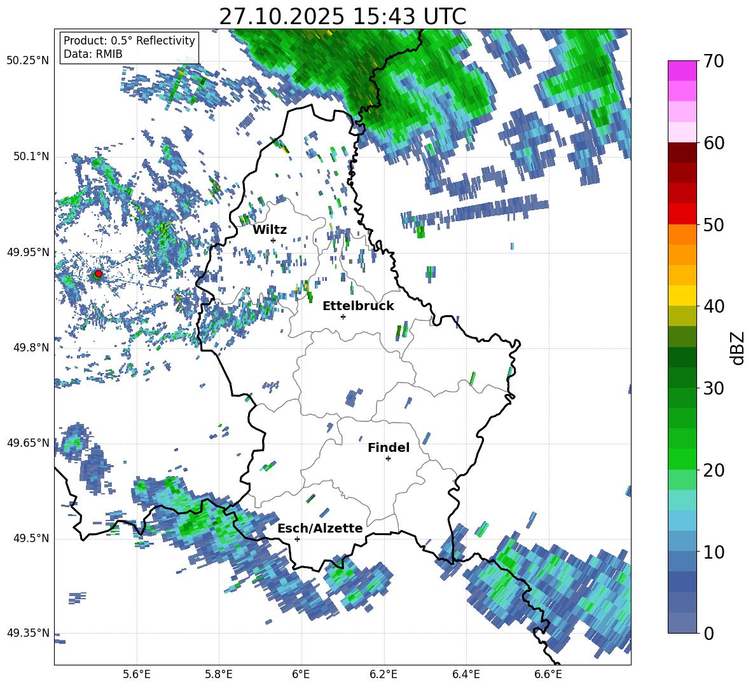Click the Ettelbruck station cross marker
The width and height of the screenshot is (753, 687).
[x=343, y=316]
